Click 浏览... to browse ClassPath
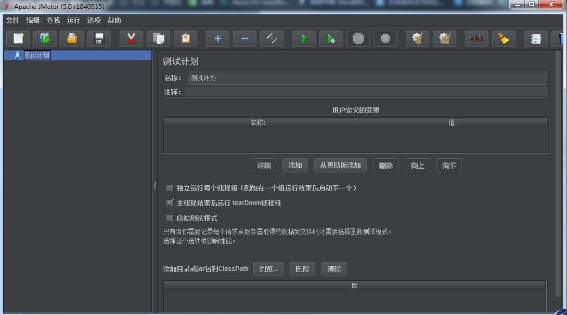This screenshot has height=315, width=567. click(268, 269)
